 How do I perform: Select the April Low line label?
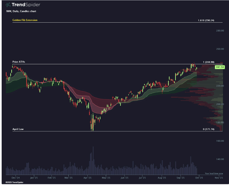pyautogui.click(x=18, y=129)
